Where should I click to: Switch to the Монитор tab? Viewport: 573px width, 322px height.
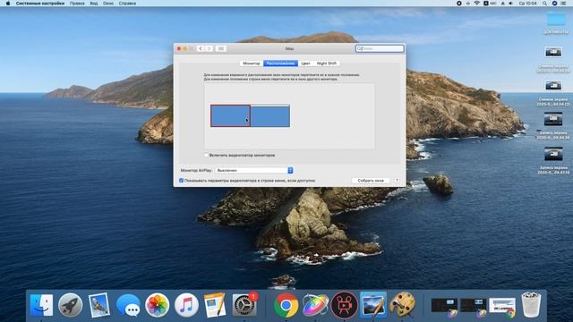tap(252, 64)
